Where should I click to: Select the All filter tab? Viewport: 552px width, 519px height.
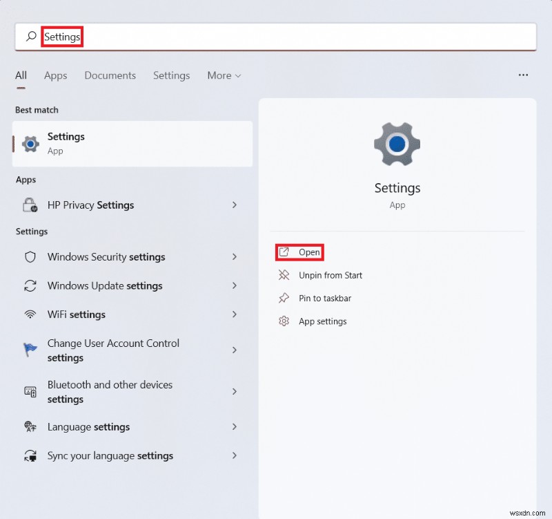21,75
